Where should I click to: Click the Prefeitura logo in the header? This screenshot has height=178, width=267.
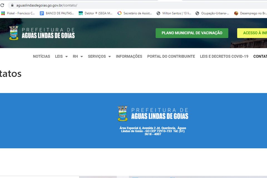42,33
